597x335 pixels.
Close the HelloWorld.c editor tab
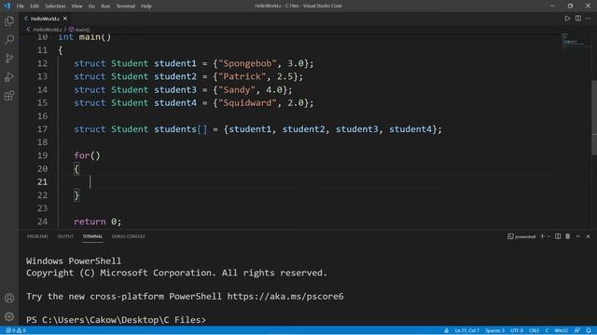coord(65,19)
